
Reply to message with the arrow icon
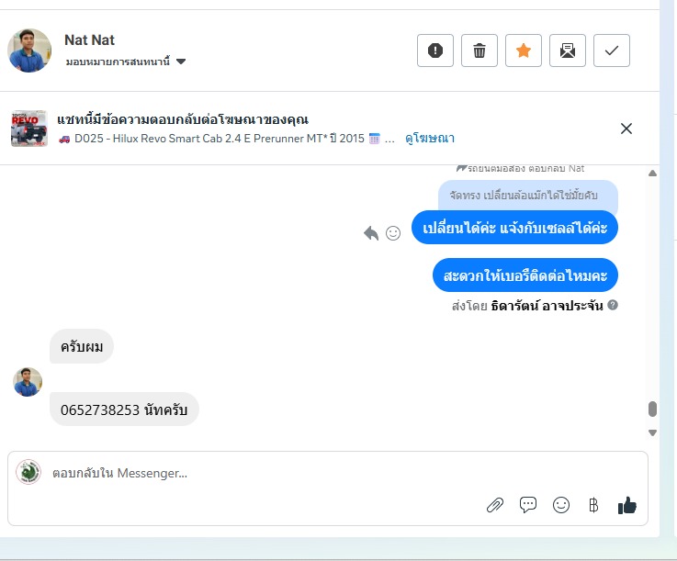(371, 233)
